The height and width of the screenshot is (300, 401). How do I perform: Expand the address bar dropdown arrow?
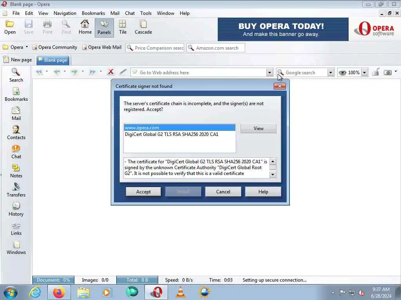point(269,73)
